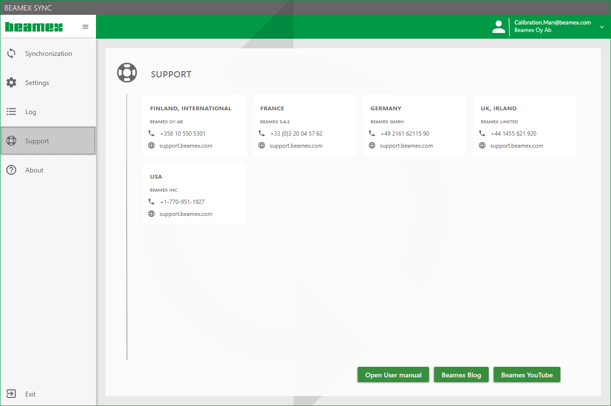Screen dimensions: 611x406
Task: Click the GERMANY card title
Action: pyautogui.click(x=386, y=108)
